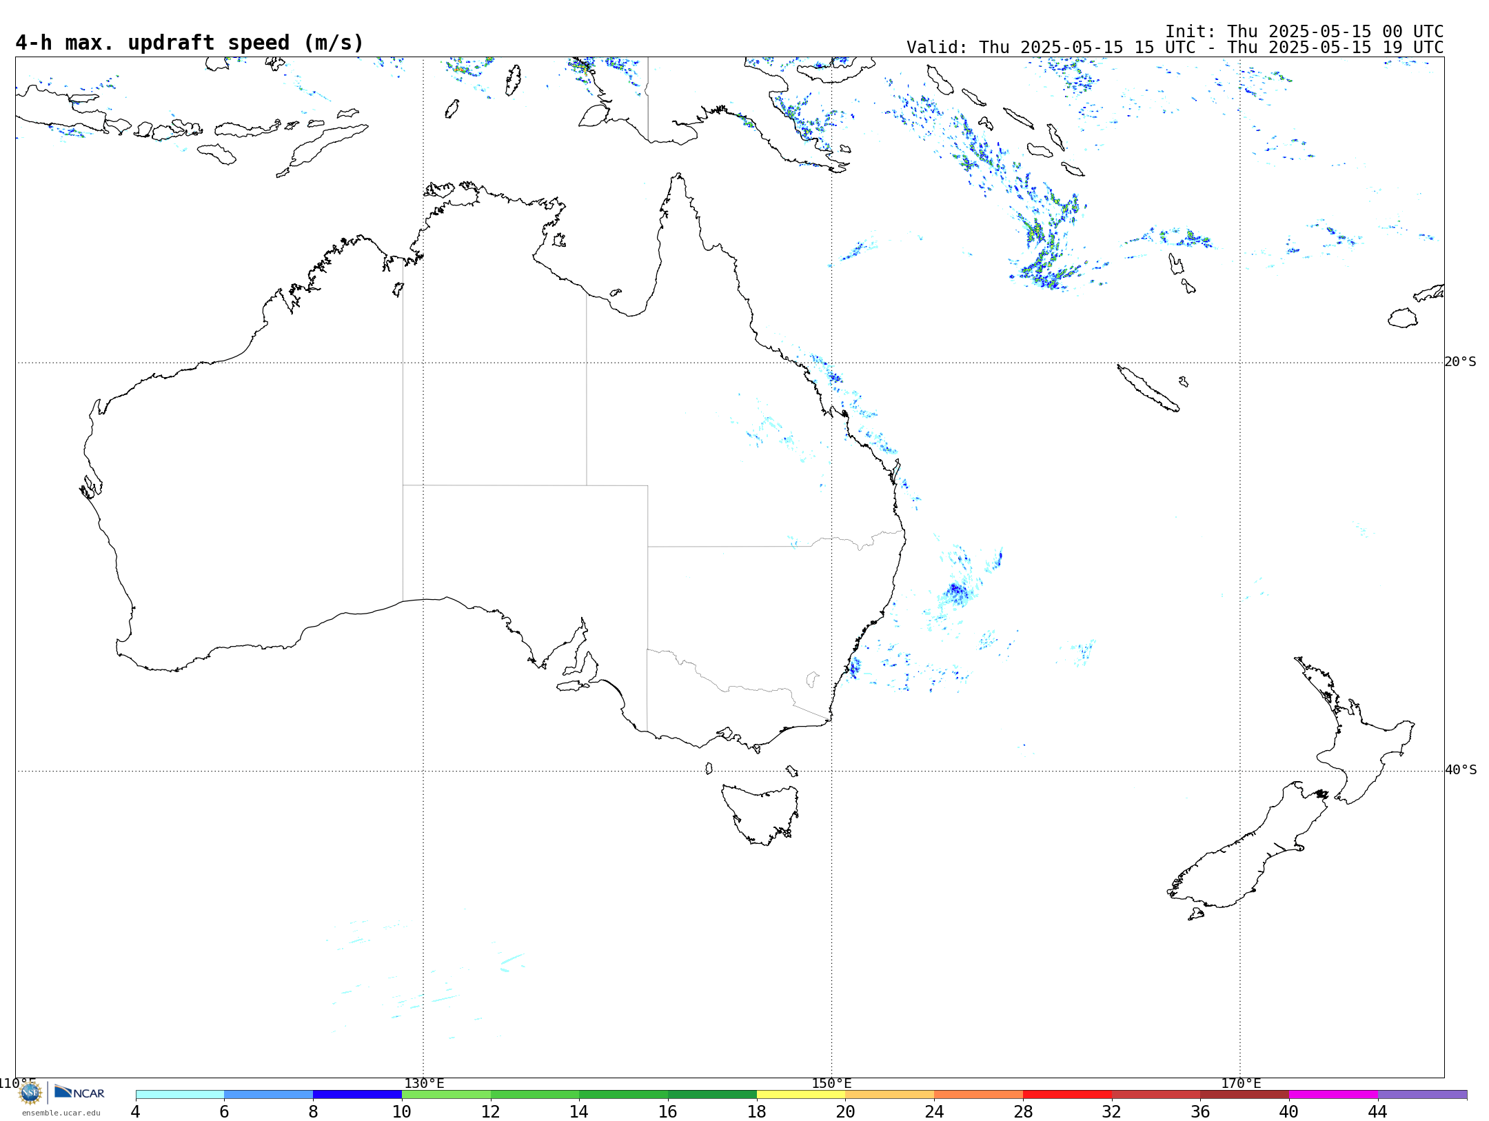This screenshot has height=1121, width=1489.
Task: Click the 'Valid: Thu 2025-05-15 15 UTC' line
Action: [1175, 48]
